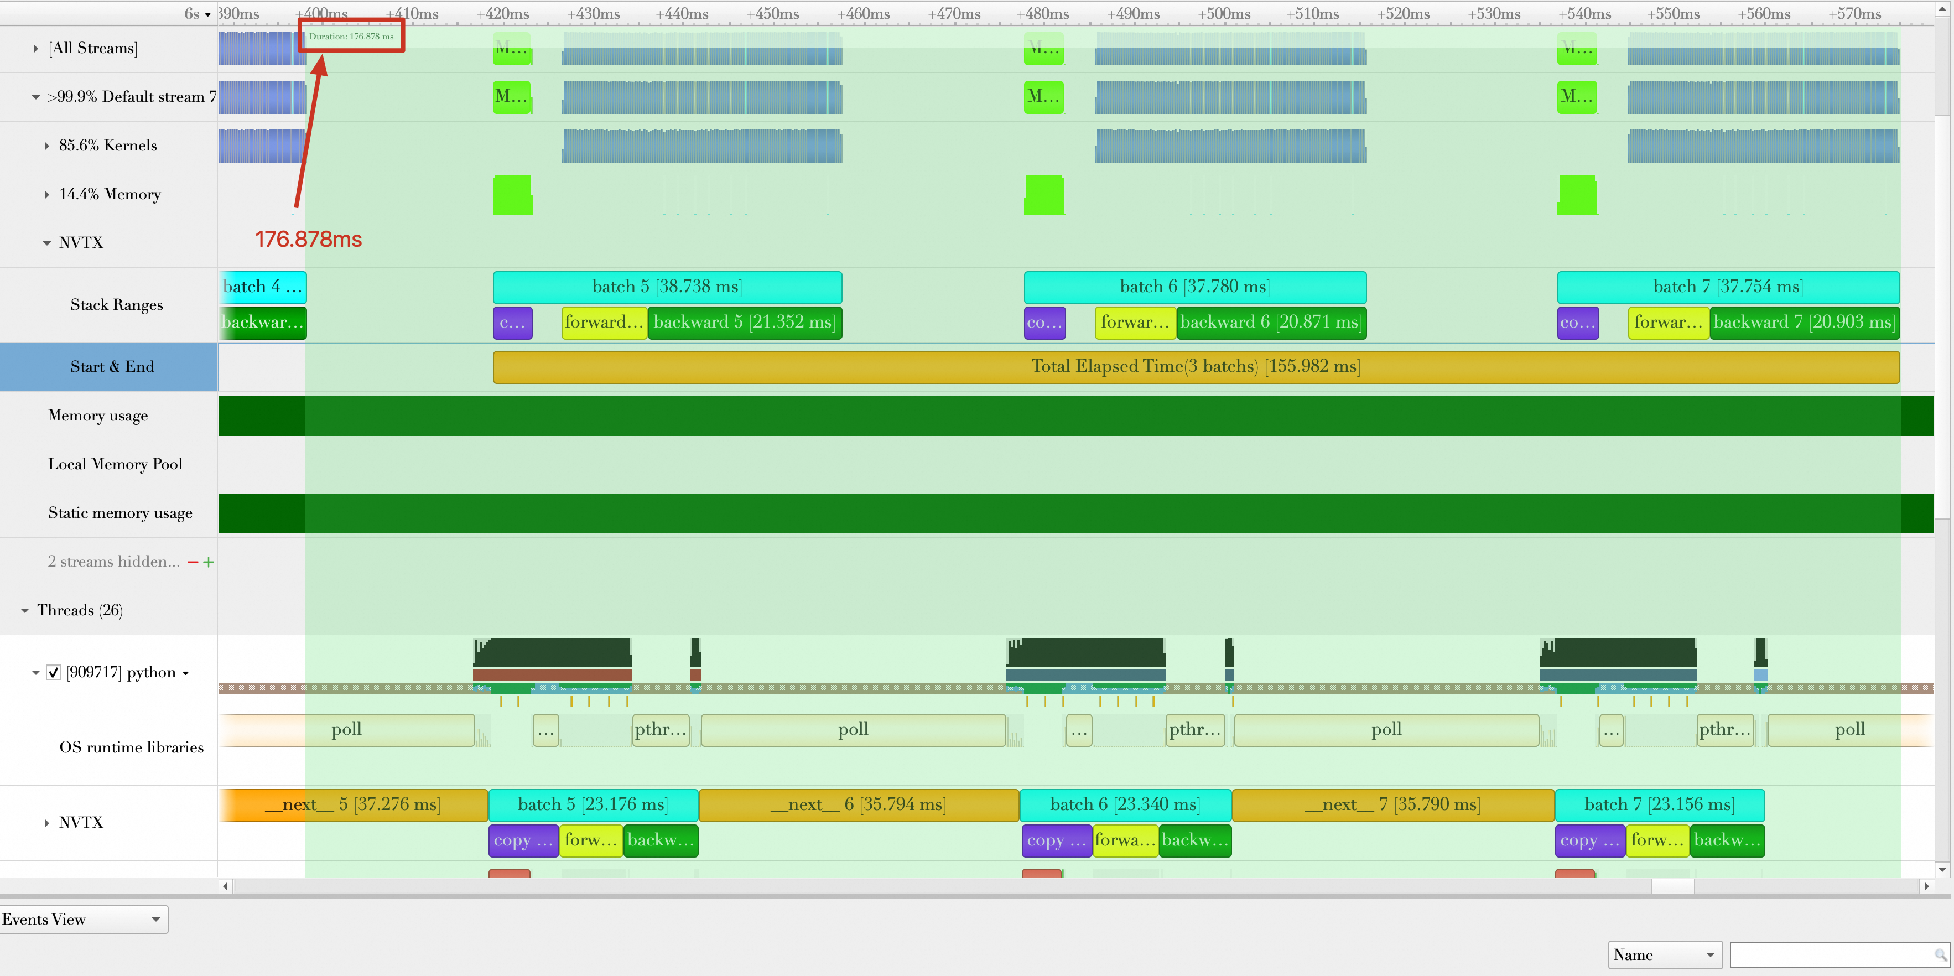This screenshot has height=976, width=1954.
Task: Expand the [All Streams] row
Action: pyautogui.click(x=35, y=49)
